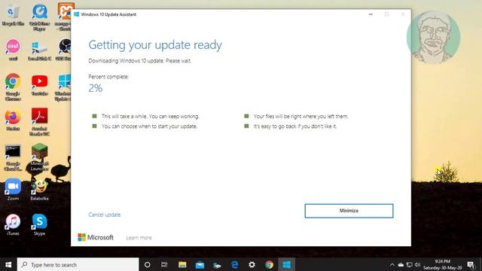
Task: Open Microsoft Edge from the taskbar
Action: [x=235, y=264]
